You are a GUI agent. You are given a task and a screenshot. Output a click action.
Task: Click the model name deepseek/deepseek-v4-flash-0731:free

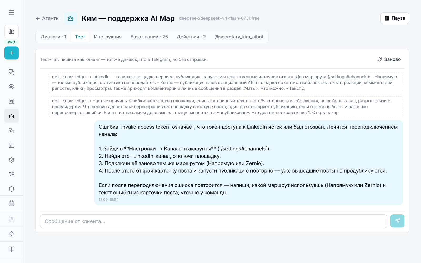pos(219,18)
